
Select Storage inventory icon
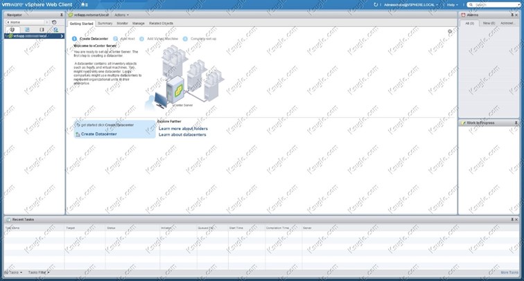42,30
